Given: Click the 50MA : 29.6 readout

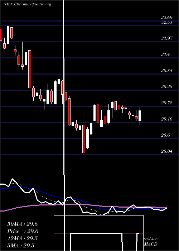Looking at the screenshot, I should (x=22, y=224).
